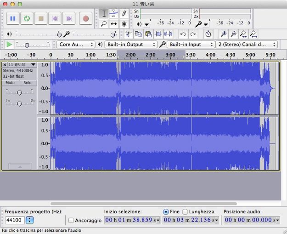Fit selection in window
Image resolution: width=287 pixels, height=234 pixels.
coord(243,34)
